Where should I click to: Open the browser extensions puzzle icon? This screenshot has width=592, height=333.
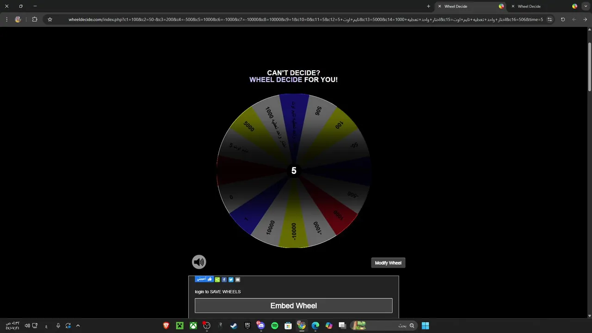pos(35,19)
